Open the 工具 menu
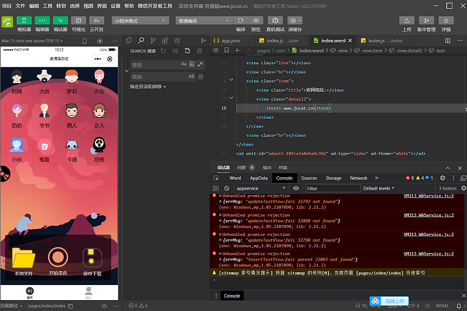467x311 pixels. pyautogui.click(x=48, y=6)
